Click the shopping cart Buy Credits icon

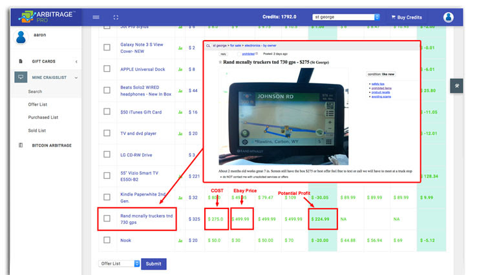click(x=393, y=17)
